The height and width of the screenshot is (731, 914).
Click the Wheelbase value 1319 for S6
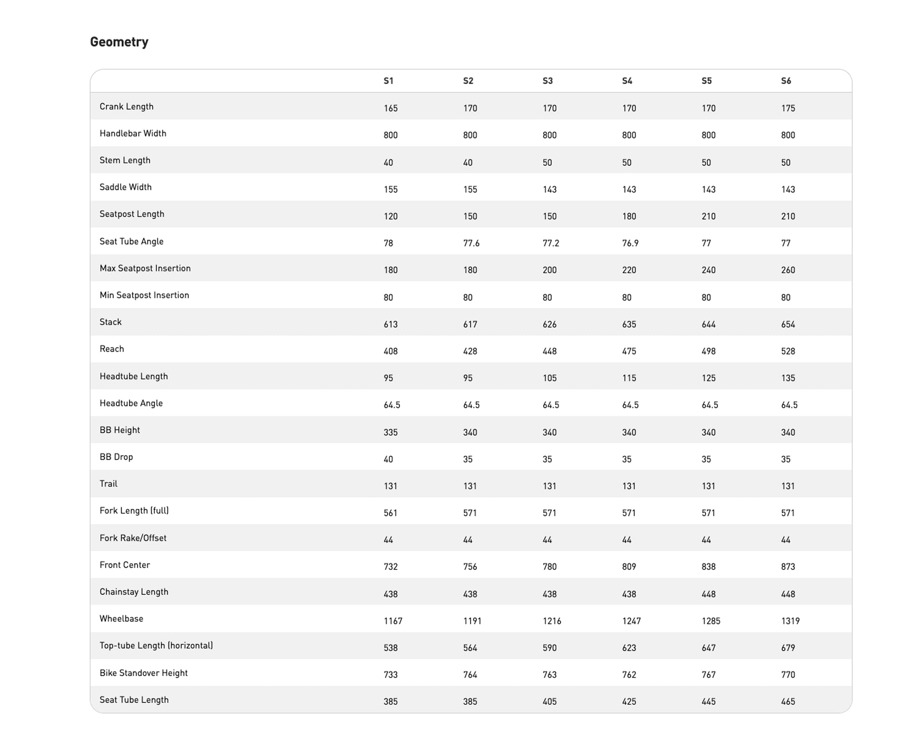tap(790, 621)
